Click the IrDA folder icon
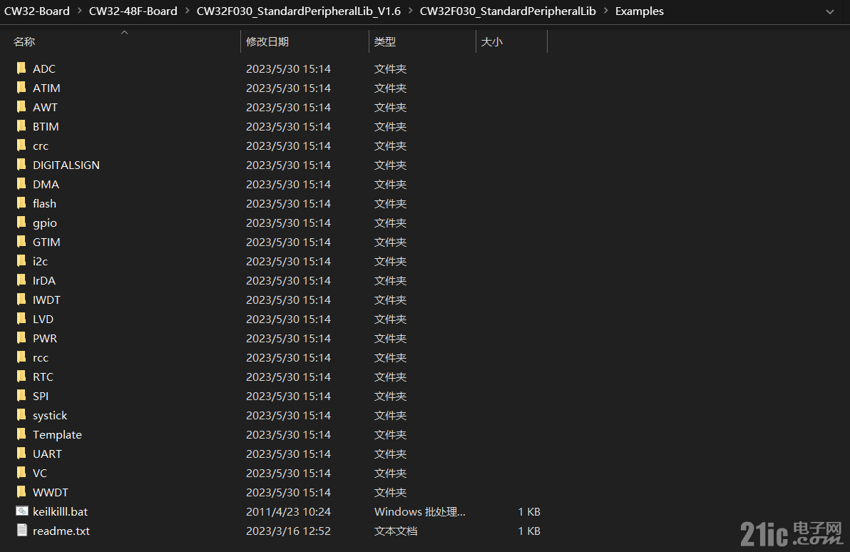Viewport: 850px width, 552px height. pyautogui.click(x=21, y=280)
